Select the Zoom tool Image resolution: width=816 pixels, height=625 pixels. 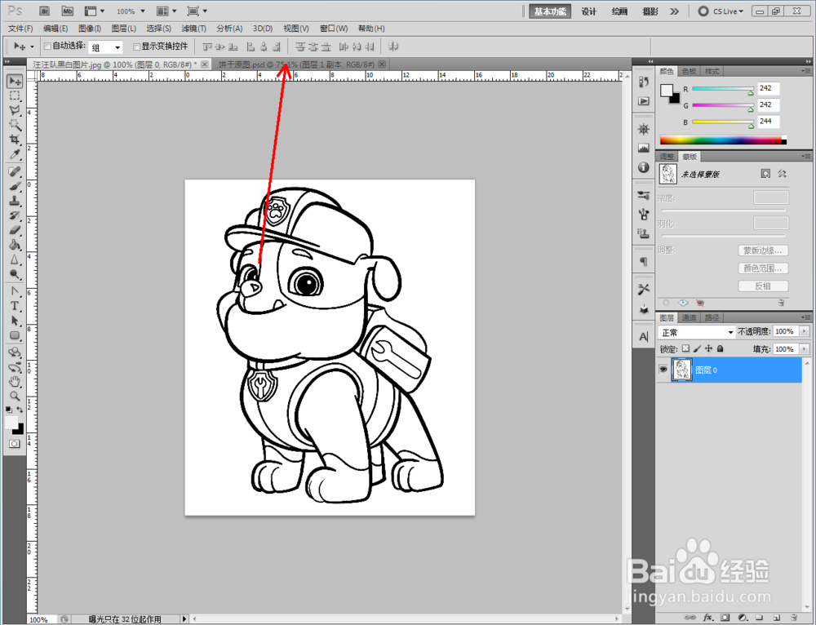(15, 396)
